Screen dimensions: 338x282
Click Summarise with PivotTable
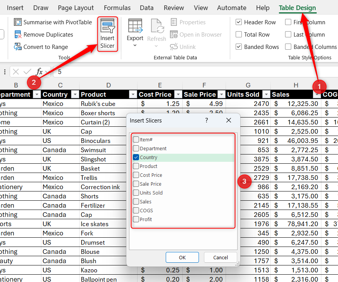[53, 22]
